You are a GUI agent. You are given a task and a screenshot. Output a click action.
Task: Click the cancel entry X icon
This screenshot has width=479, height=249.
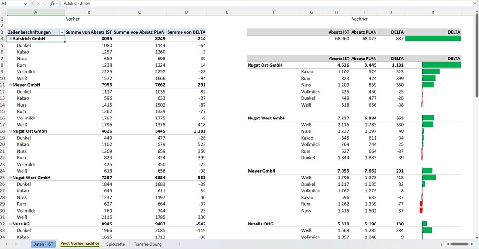[x=38, y=4]
